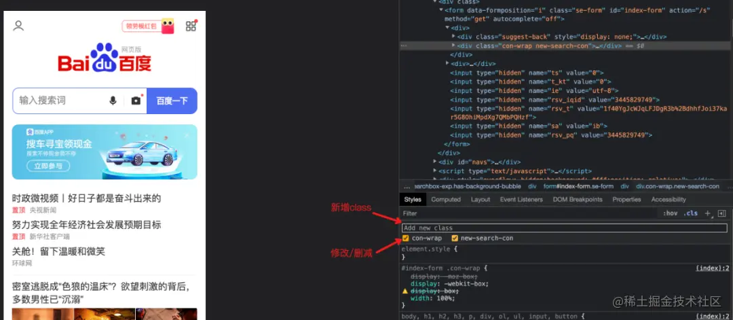The image size is (733, 320).
Task: Tap the camera image search icon
Action: 136,101
